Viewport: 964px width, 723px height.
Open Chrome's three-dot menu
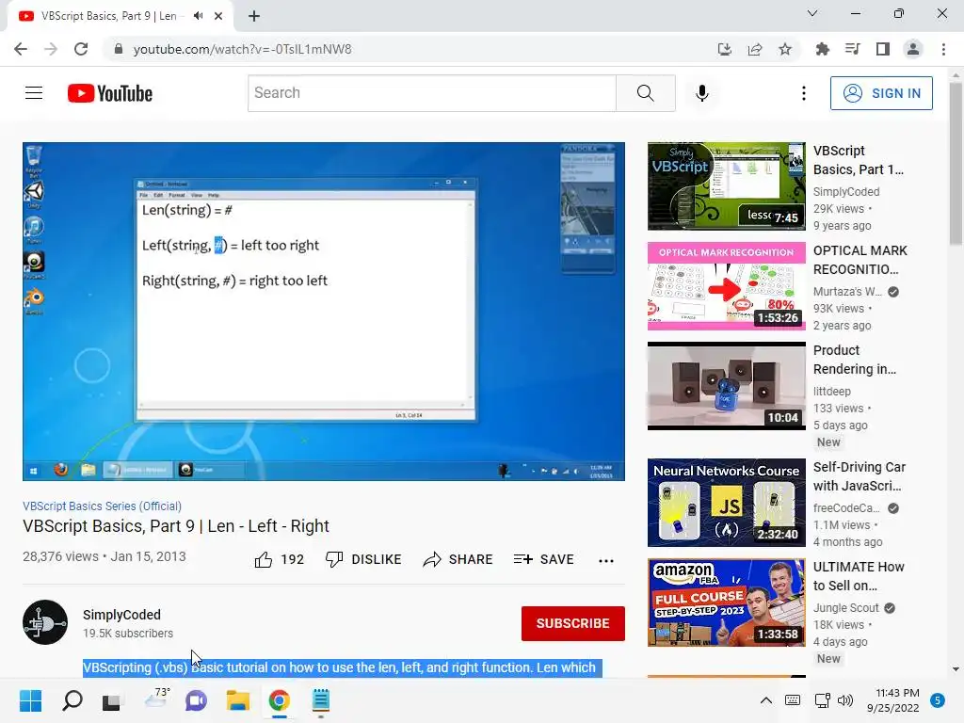point(943,49)
